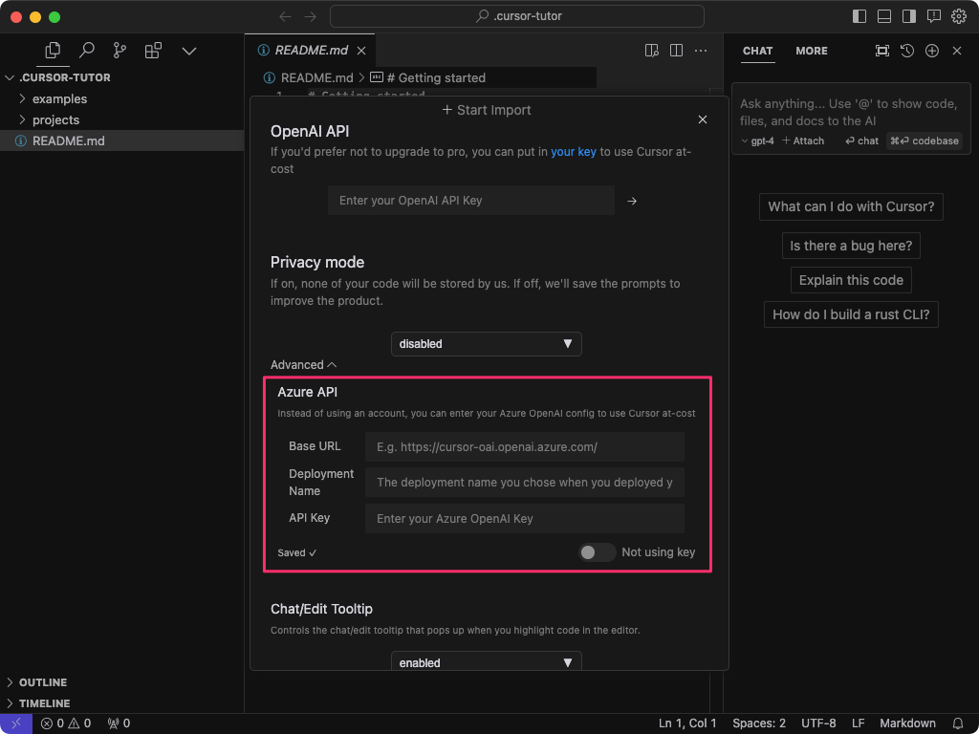Click the Azure OpenAI API Key field
Screen dimensions: 979x734
point(525,519)
